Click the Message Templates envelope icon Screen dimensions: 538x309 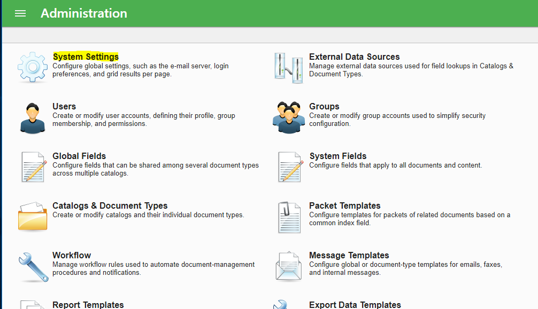pos(289,266)
